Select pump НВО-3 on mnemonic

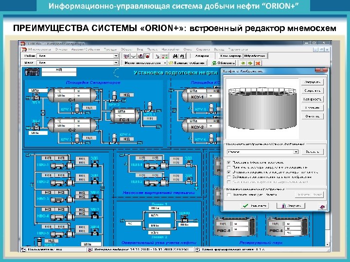(63, 199)
